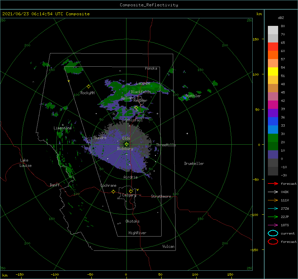Click the orange 111V arrow icon
The image size is (298, 279).
[273, 200]
